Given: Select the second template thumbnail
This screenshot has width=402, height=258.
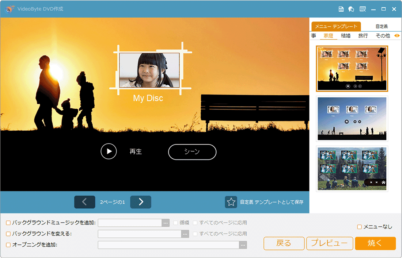Looking at the screenshot, I should coord(352,119).
